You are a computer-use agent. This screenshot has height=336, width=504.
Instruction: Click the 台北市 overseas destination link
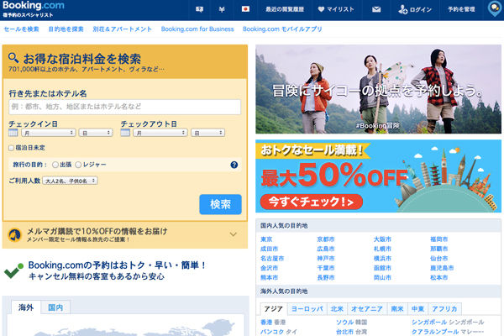pyautogui.click(x=345, y=332)
